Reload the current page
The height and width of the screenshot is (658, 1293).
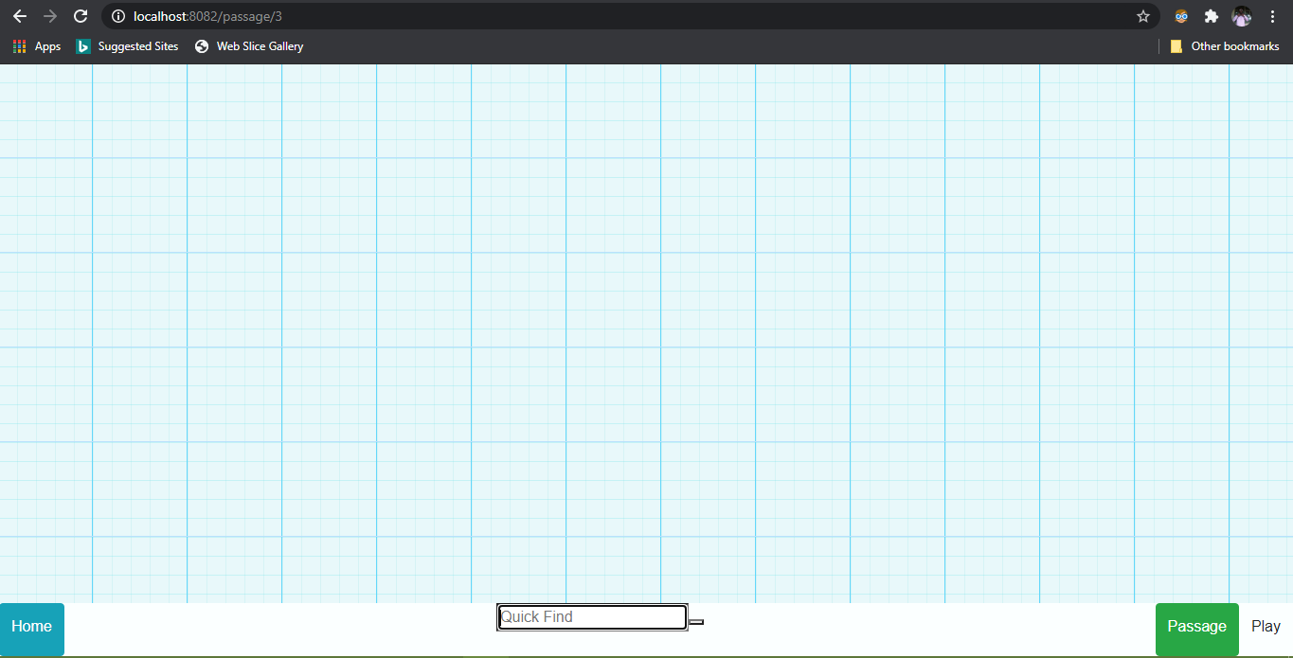81,16
